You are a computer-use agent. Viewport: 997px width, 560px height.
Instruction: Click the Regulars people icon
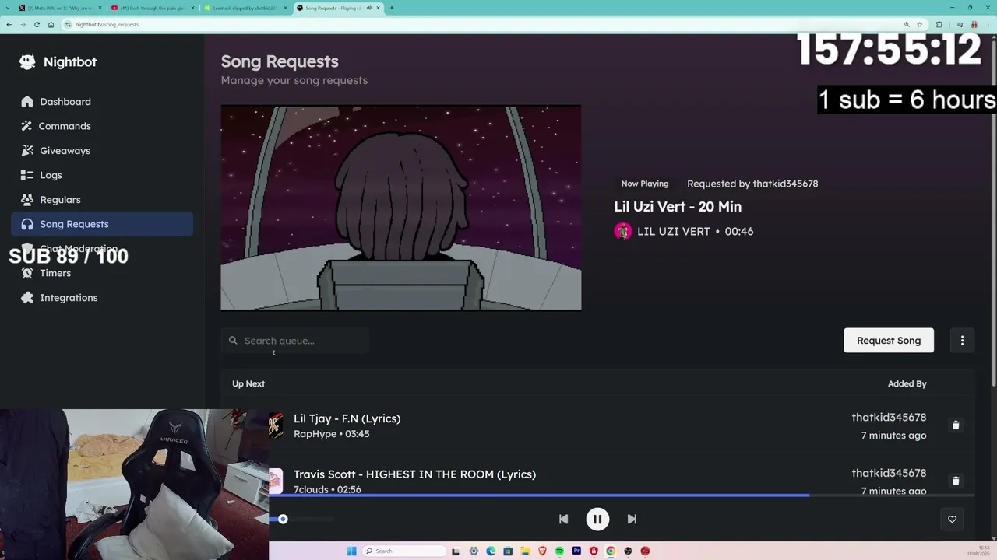[27, 200]
